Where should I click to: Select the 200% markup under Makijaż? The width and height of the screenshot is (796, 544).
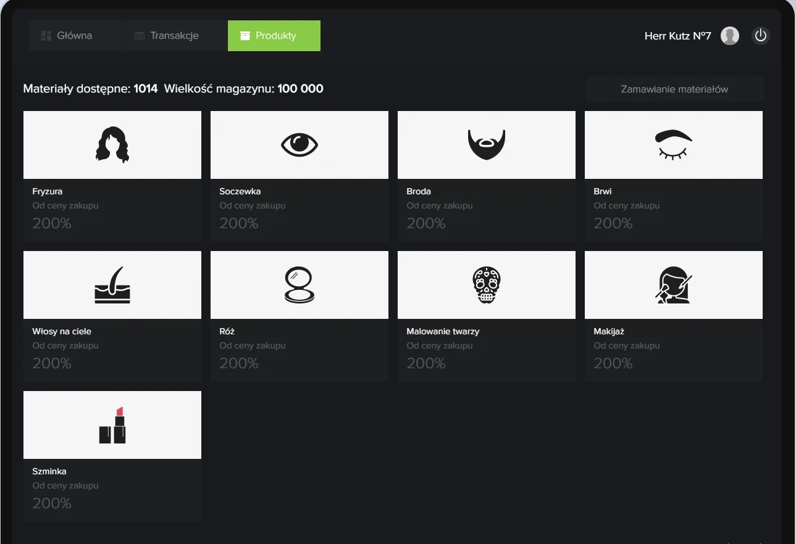613,363
